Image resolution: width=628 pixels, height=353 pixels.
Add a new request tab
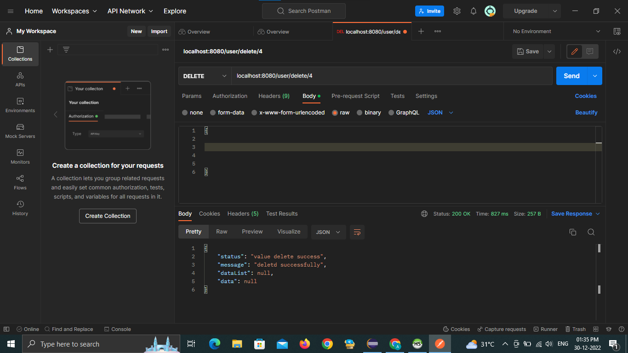(x=421, y=31)
